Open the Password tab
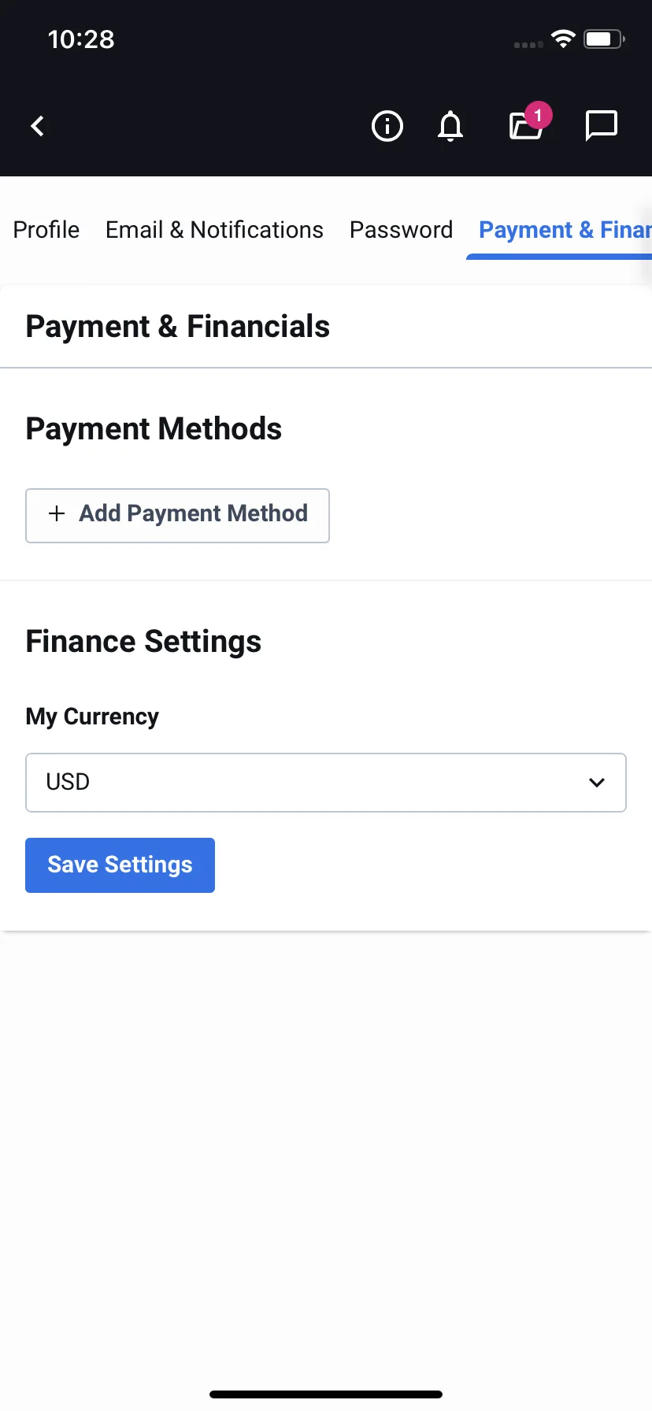 (x=402, y=230)
